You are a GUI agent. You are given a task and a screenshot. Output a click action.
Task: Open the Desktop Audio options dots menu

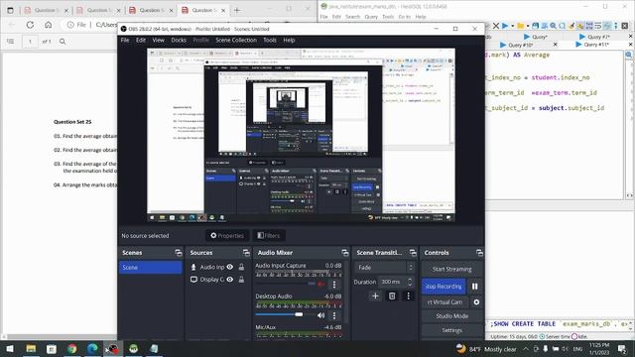[334, 315]
